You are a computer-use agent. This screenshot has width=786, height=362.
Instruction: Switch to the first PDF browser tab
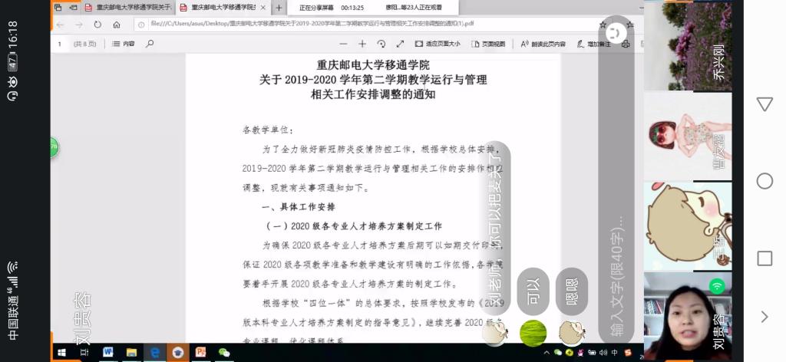(127, 8)
